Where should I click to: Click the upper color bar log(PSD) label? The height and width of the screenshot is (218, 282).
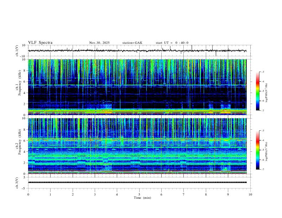[267, 93]
